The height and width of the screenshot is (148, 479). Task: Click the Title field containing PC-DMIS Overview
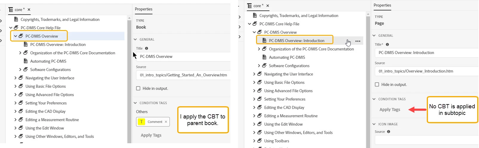point(183,56)
